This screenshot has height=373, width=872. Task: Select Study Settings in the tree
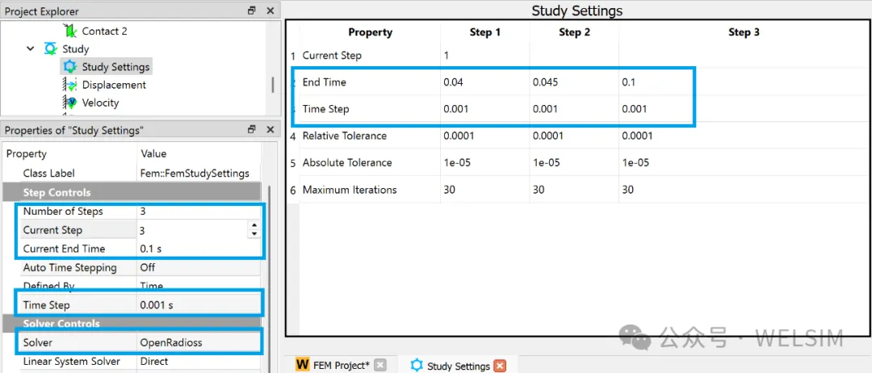[115, 67]
